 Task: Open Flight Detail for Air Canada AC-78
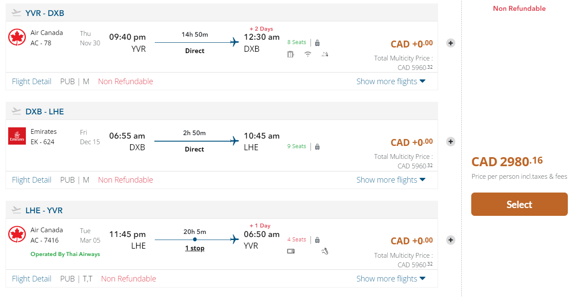pos(31,82)
